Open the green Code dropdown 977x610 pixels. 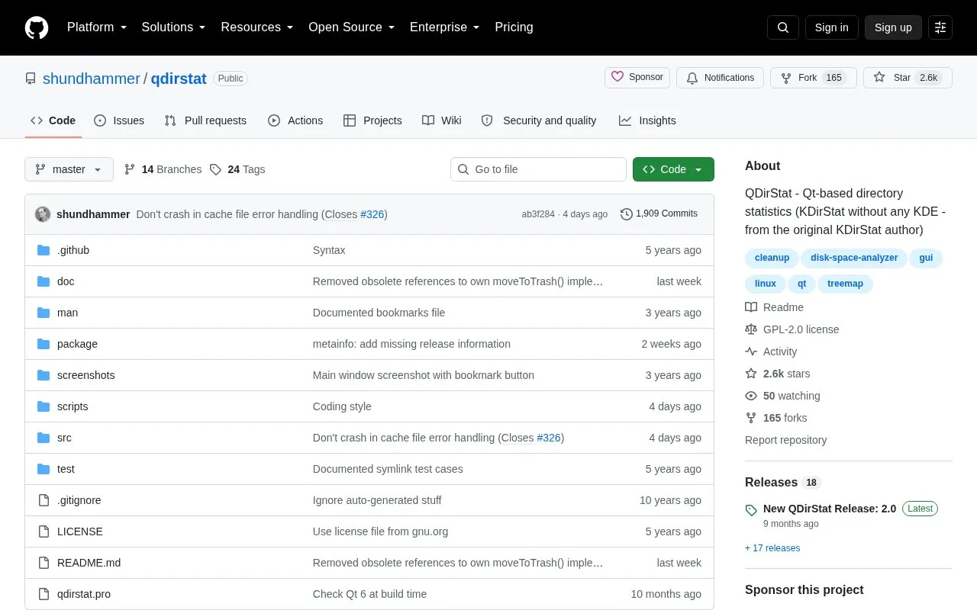673,169
